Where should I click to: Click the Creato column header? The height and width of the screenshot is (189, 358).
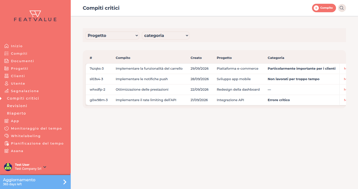[196, 58]
